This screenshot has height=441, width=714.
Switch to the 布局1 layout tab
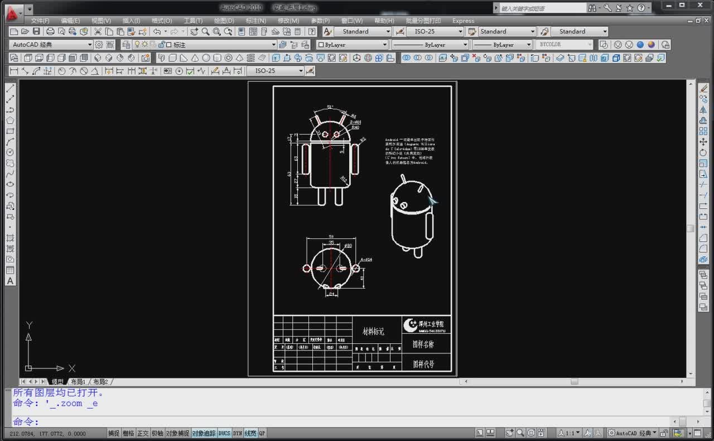pos(78,382)
